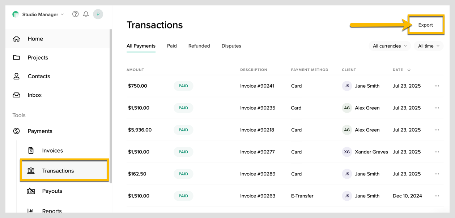455x218 pixels.
Task: Open Inbox in the sidebar
Action: 34,95
